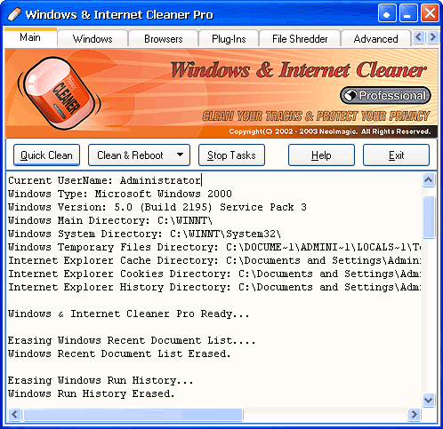The width and height of the screenshot is (443, 429).
Task: Expand the Clean & Reboot dropdown arrow
Action: (x=180, y=155)
